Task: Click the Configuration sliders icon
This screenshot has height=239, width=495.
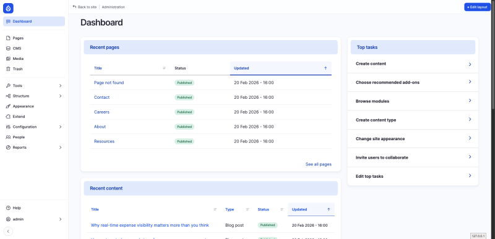Action: pos(8,127)
